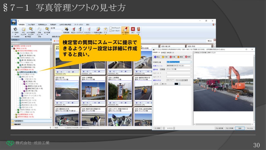Toggle the ステータスバー checkbox
Screen dimensions: 266x150
pos(110,30)
